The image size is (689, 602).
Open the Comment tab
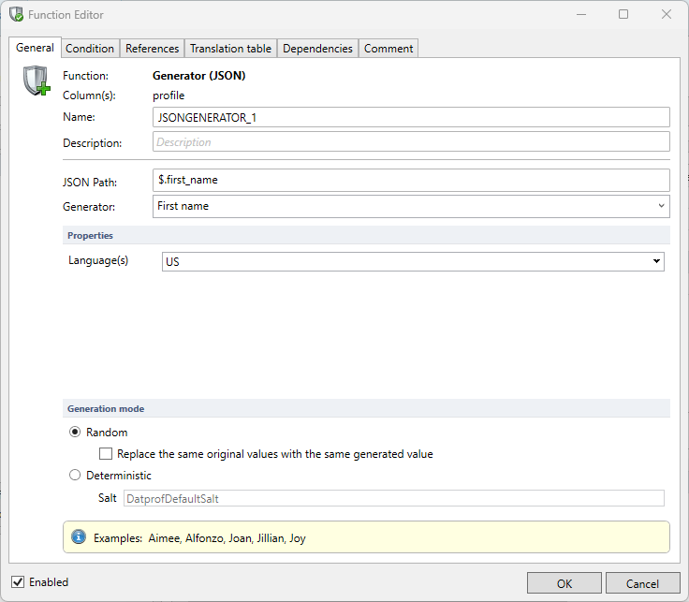pyautogui.click(x=388, y=49)
